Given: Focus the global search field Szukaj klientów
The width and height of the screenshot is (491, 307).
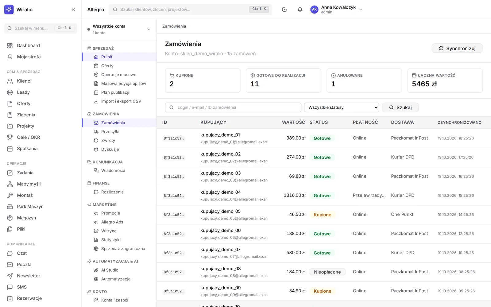Looking at the screenshot, I should click(190, 10).
